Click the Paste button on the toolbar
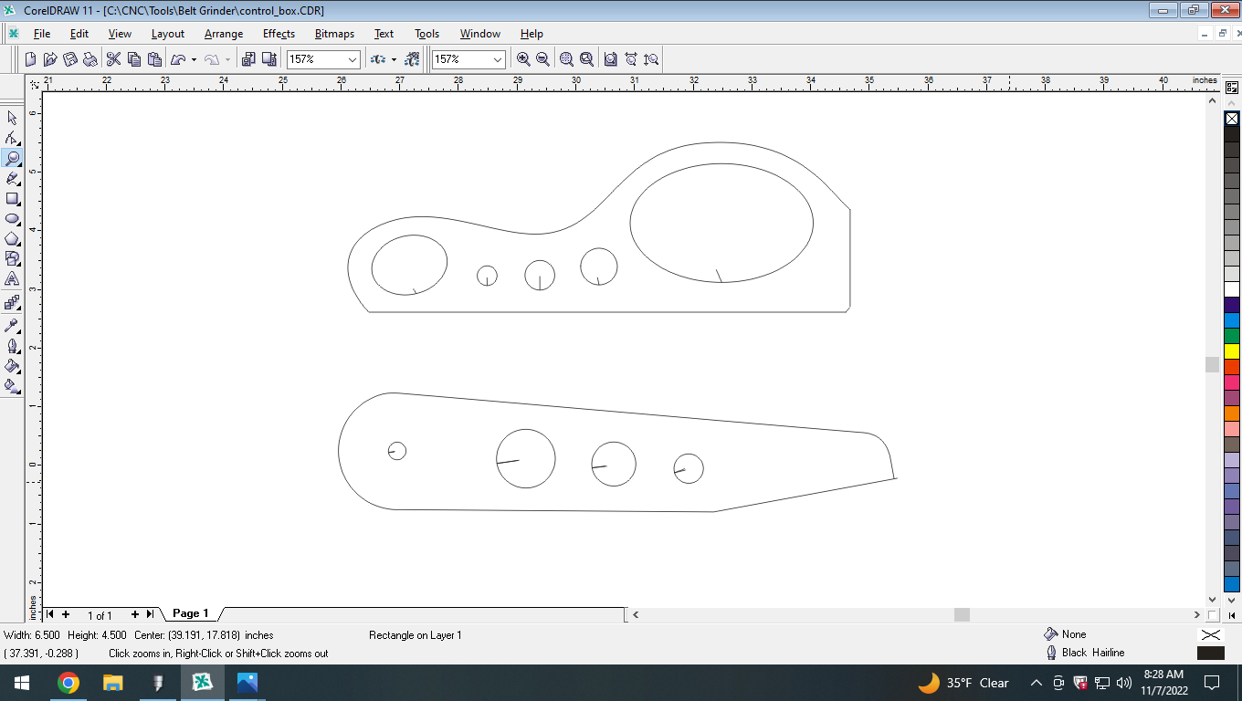The height and width of the screenshot is (701, 1242). tap(154, 58)
